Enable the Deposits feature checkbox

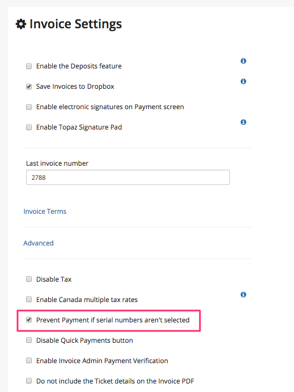[29, 66]
